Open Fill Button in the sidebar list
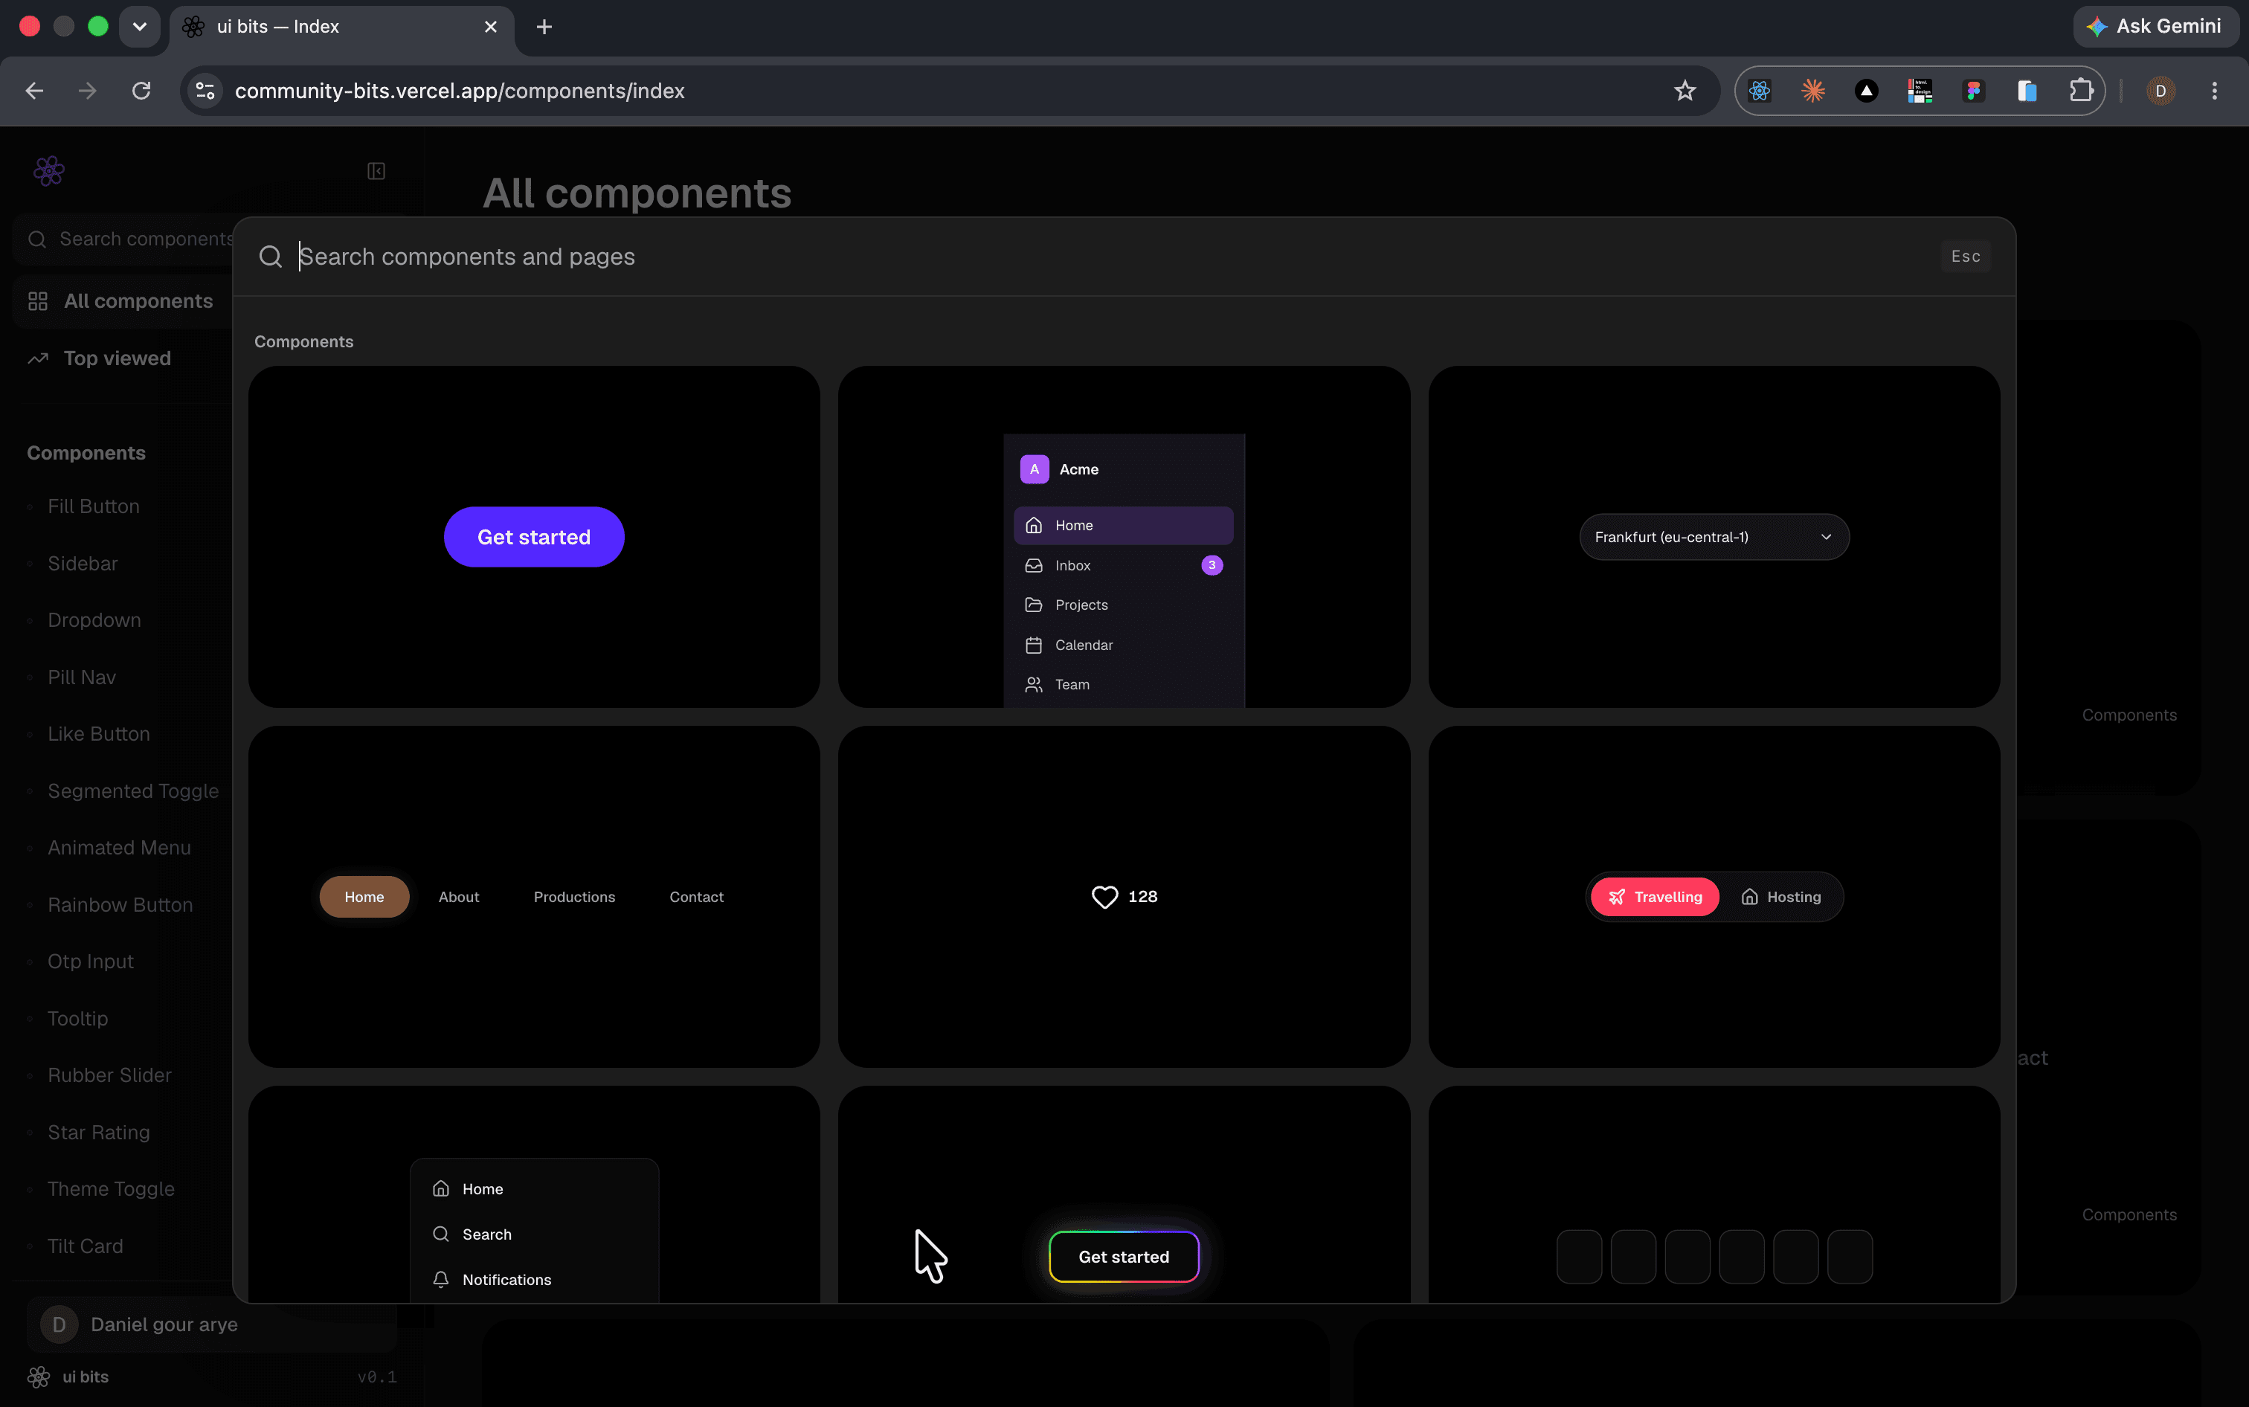 click(x=93, y=506)
